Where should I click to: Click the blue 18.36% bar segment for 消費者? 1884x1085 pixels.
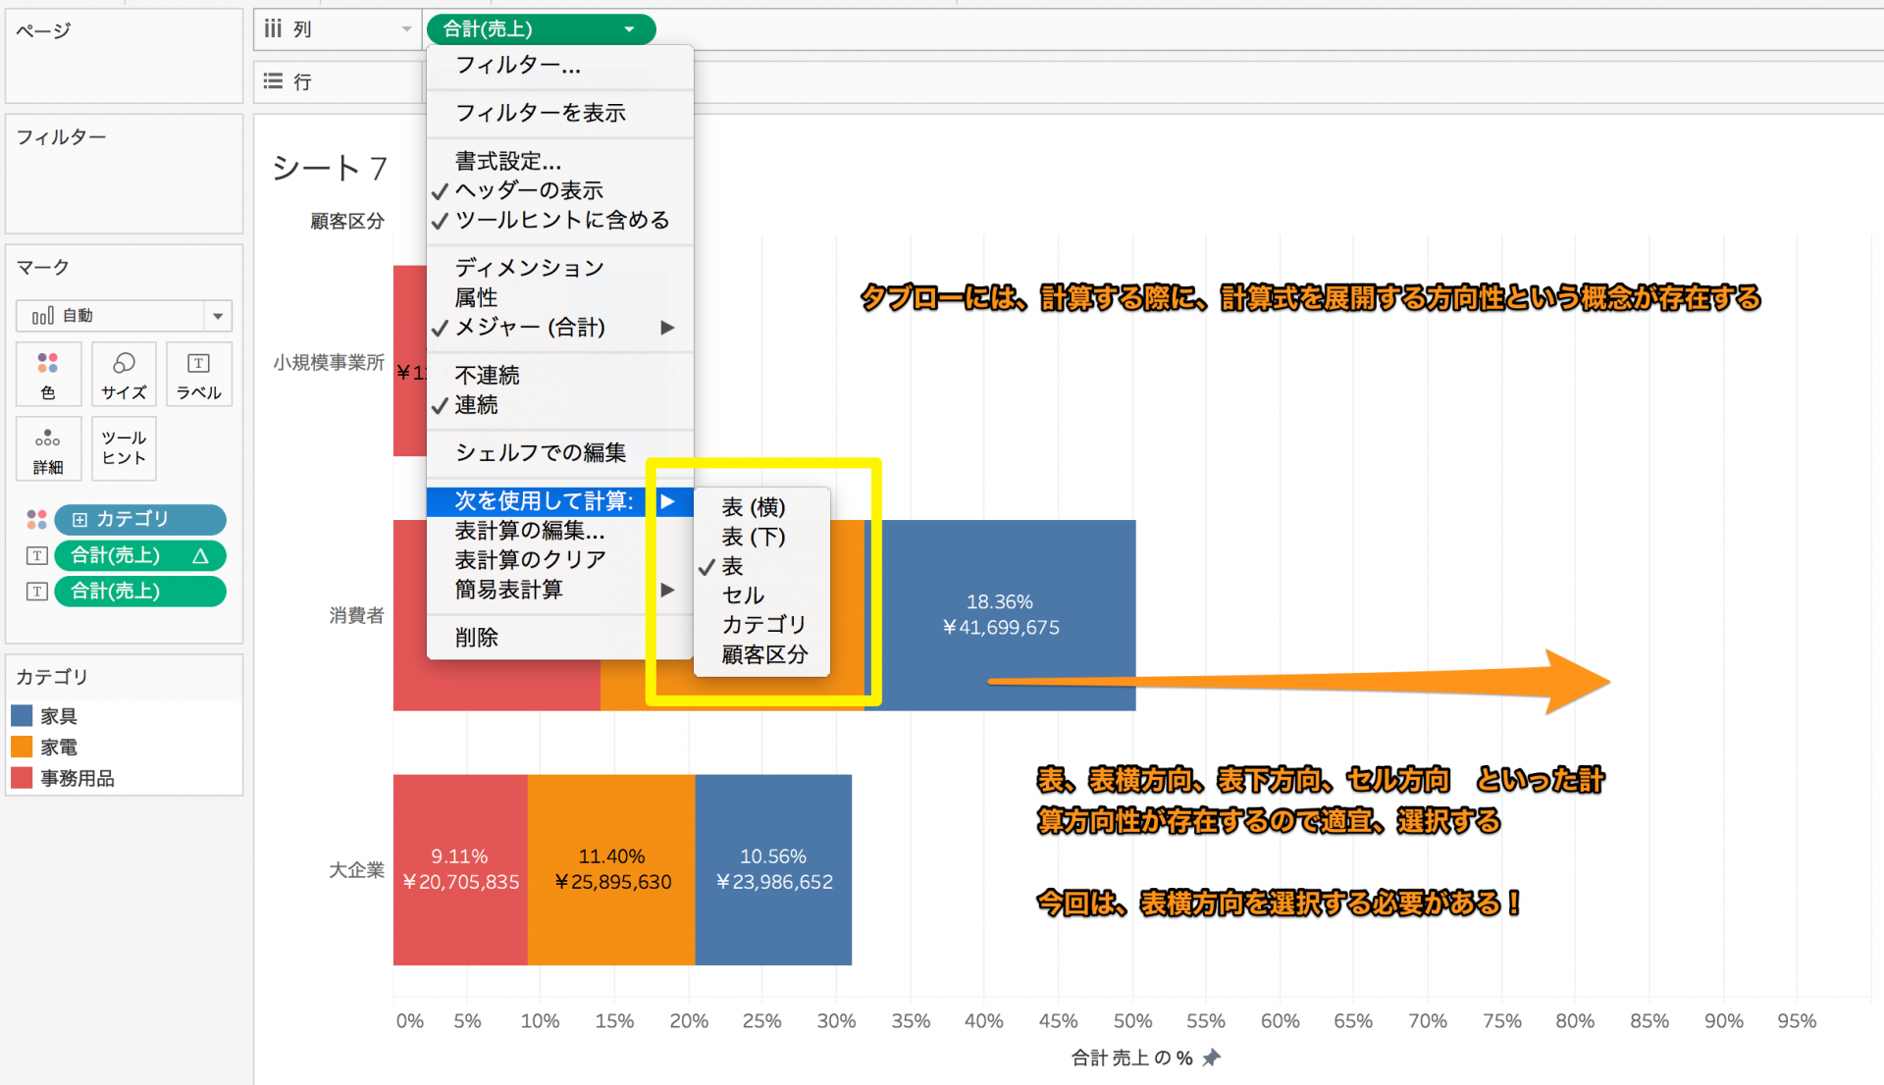pos(1001,615)
